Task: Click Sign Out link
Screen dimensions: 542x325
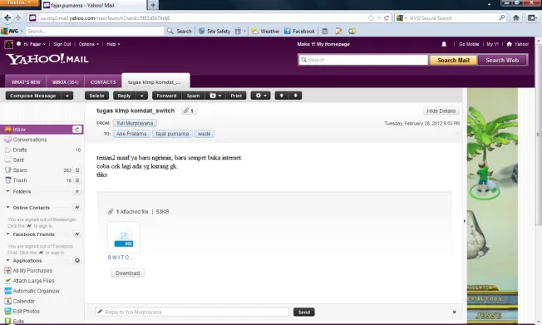Action: coord(62,44)
